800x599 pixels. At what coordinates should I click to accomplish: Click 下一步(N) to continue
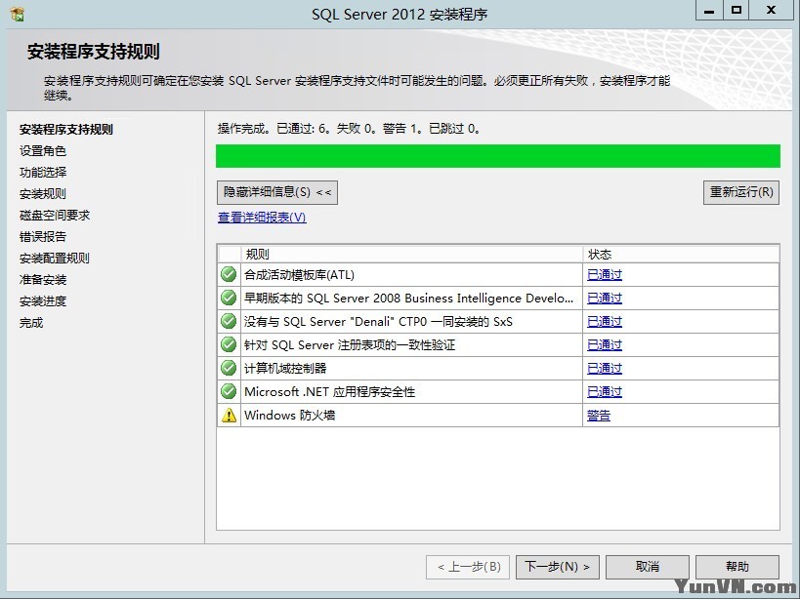[x=557, y=567]
